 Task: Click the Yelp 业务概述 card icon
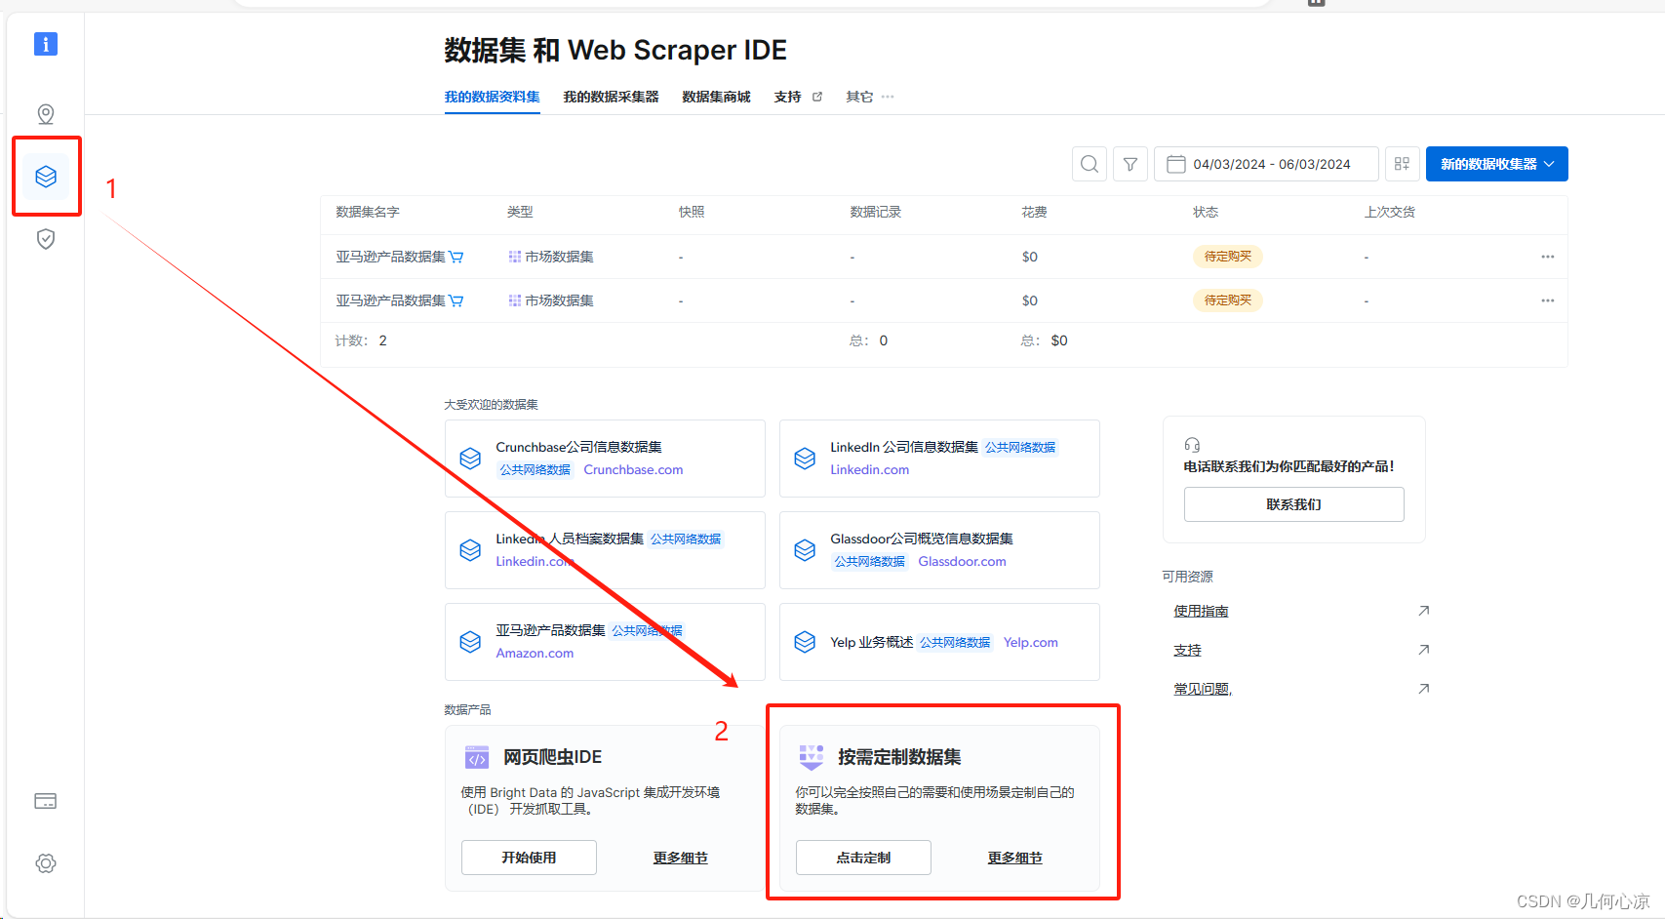point(805,642)
